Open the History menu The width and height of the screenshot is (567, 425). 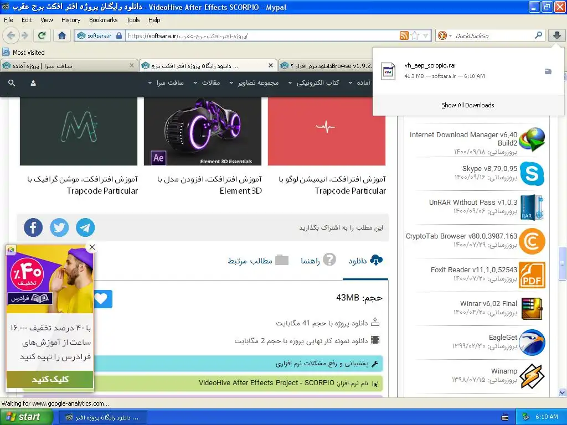coord(70,20)
